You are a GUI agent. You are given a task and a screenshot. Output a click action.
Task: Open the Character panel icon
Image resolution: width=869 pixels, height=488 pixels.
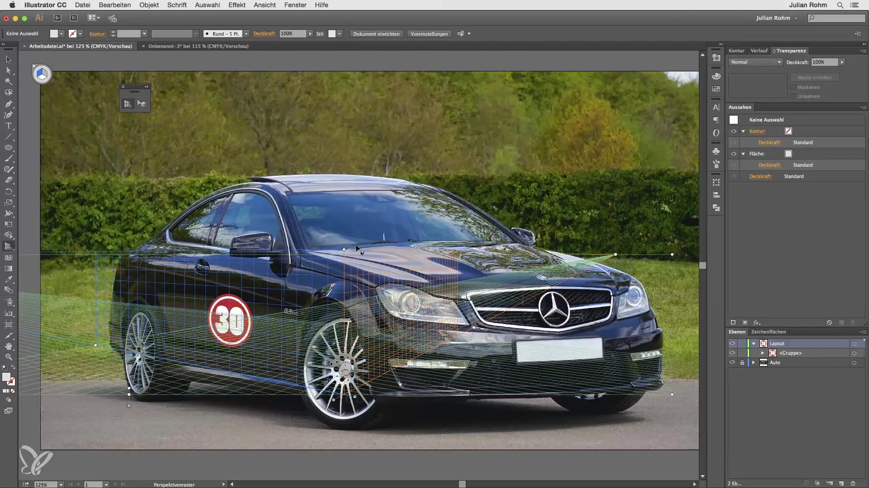[716, 107]
